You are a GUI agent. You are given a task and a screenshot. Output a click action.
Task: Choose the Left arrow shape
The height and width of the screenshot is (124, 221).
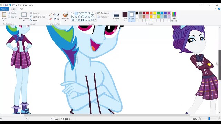tap(89, 17)
